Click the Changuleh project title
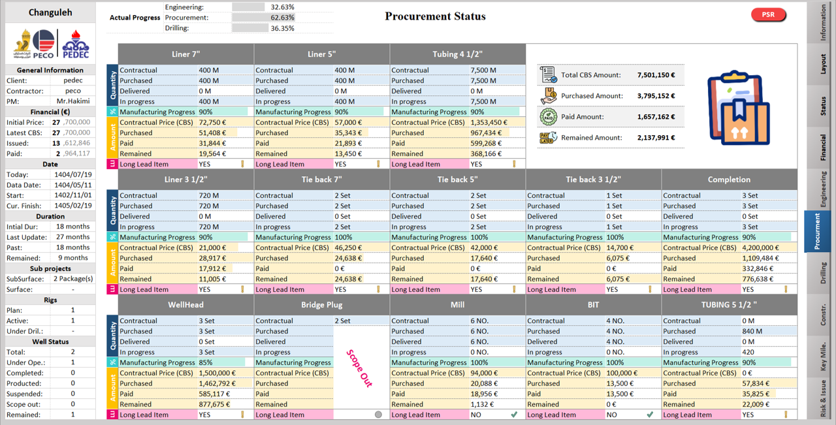The image size is (836, 425). point(50,12)
